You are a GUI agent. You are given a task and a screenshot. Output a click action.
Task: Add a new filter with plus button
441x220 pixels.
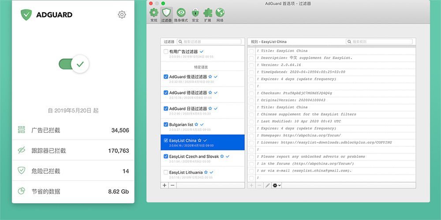(x=164, y=185)
